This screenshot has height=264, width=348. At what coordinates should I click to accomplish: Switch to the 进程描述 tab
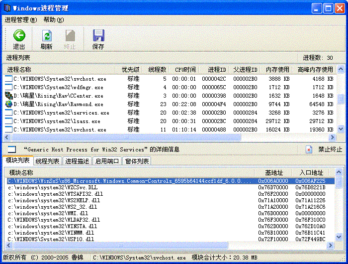pos(77,161)
